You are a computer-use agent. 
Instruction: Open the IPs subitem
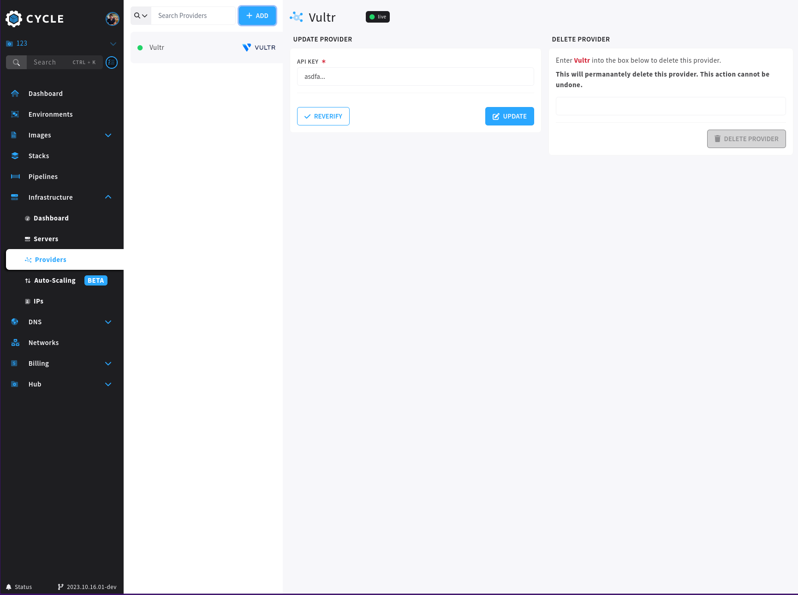click(39, 301)
